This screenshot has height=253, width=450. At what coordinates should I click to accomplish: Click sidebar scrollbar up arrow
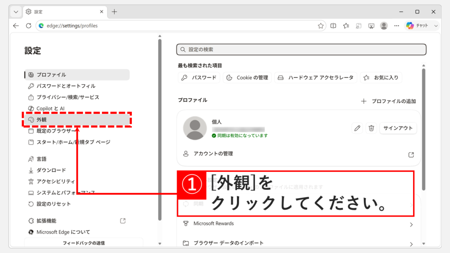[x=160, y=36]
